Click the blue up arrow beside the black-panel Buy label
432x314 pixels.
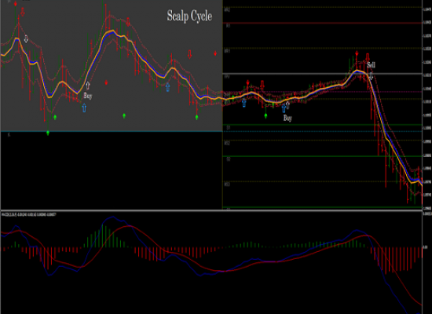point(284,108)
